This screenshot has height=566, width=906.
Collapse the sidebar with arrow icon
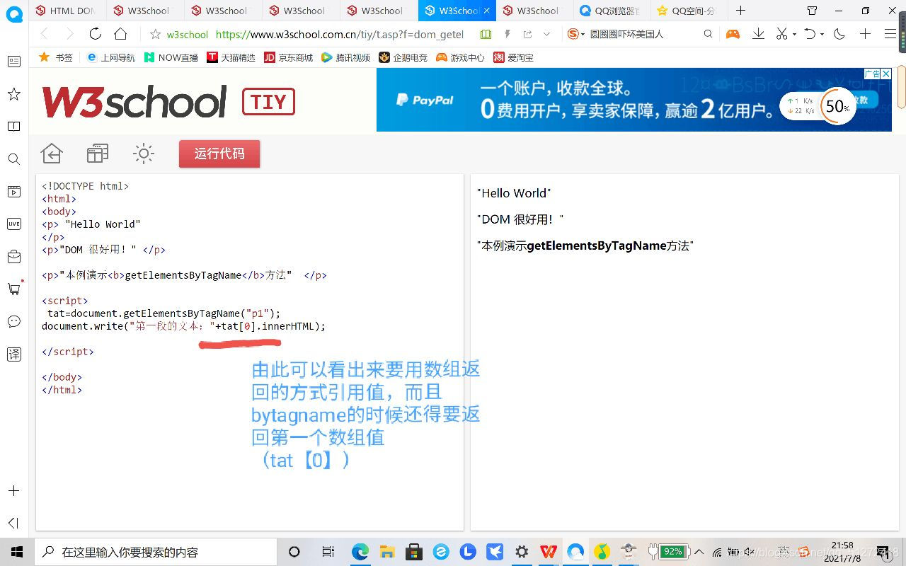(x=13, y=523)
